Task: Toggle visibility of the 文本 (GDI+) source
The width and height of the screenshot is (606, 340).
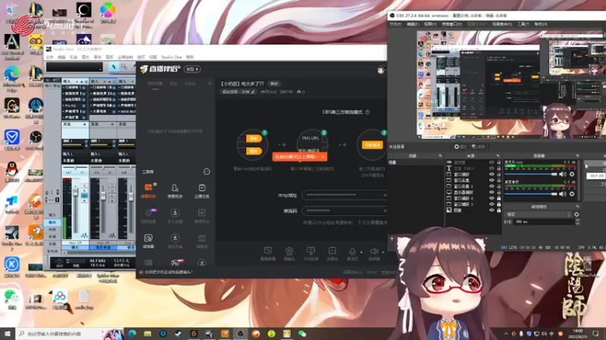Action: [x=492, y=168]
